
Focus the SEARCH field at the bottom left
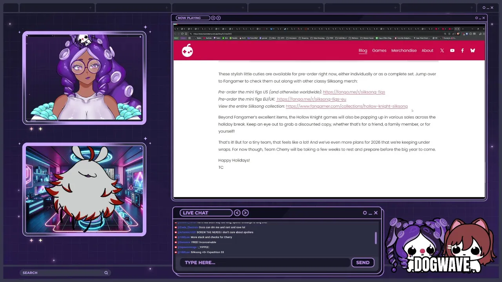pyautogui.click(x=65, y=273)
